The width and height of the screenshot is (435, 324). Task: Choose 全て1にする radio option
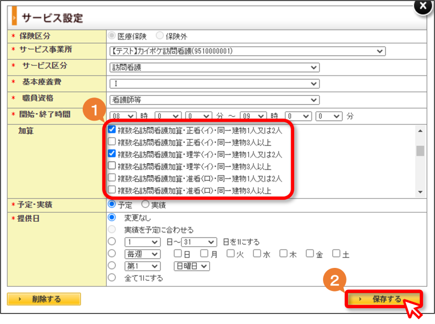[112, 277]
